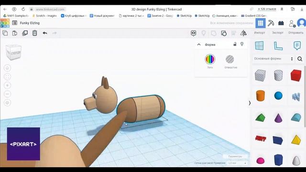Pick the red text shape
The image size is (306, 172).
pos(261,139)
